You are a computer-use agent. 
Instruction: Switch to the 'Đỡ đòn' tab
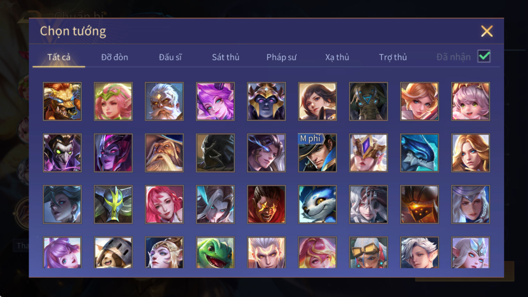(x=114, y=57)
